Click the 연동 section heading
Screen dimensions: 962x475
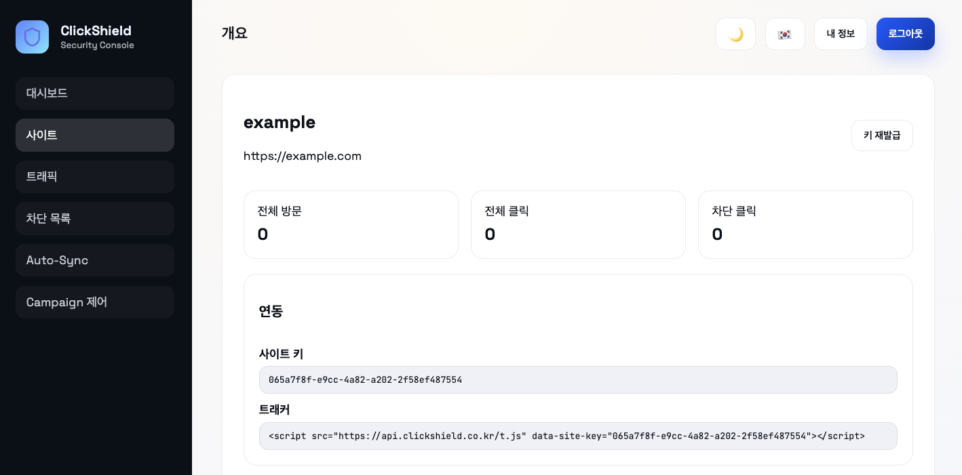coord(271,312)
